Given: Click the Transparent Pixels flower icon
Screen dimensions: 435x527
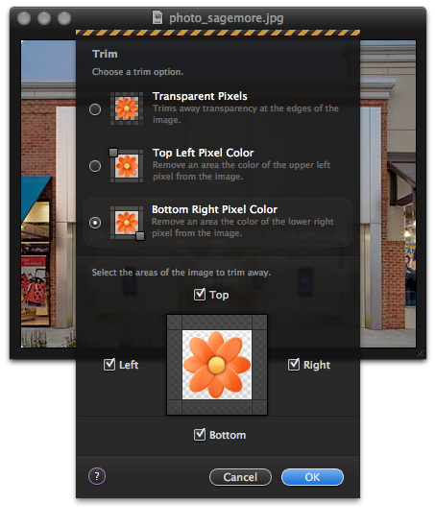Looking at the screenshot, I should coord(127,108).
